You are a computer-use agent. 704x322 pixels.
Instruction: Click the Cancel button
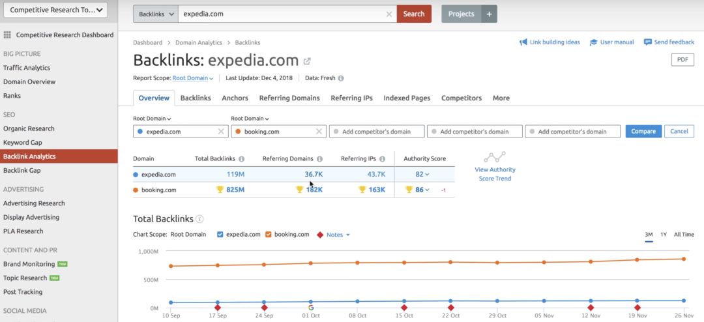tap(679, 131)
